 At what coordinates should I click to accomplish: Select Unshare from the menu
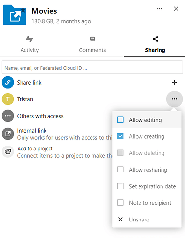(x=147, y=220)
